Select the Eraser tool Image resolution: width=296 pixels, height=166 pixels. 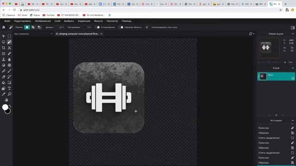(x=4, y=77)
